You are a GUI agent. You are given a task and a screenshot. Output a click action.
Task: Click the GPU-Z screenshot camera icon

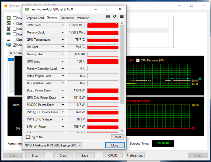108,17
